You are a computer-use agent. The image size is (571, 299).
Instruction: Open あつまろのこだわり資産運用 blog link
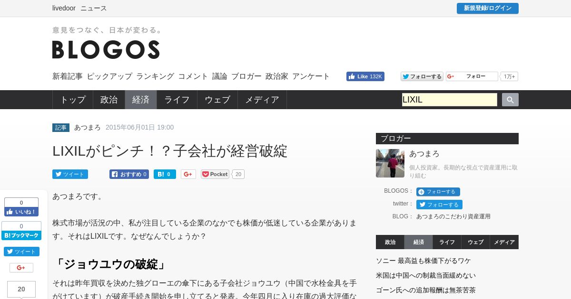point(453,216)
